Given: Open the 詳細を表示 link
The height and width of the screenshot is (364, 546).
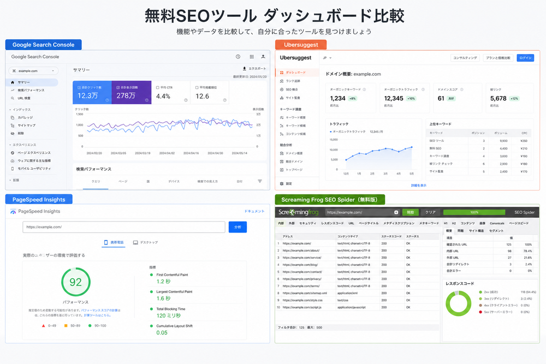Looking at the screenshot, I should tap(419, 186).
